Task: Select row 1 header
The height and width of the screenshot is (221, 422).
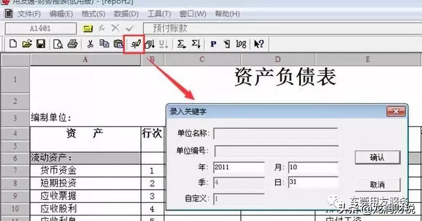Action: pos(15,80)
